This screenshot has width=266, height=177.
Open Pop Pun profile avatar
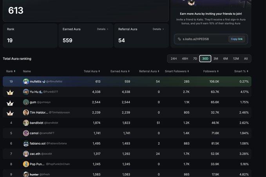coord(26,164)
